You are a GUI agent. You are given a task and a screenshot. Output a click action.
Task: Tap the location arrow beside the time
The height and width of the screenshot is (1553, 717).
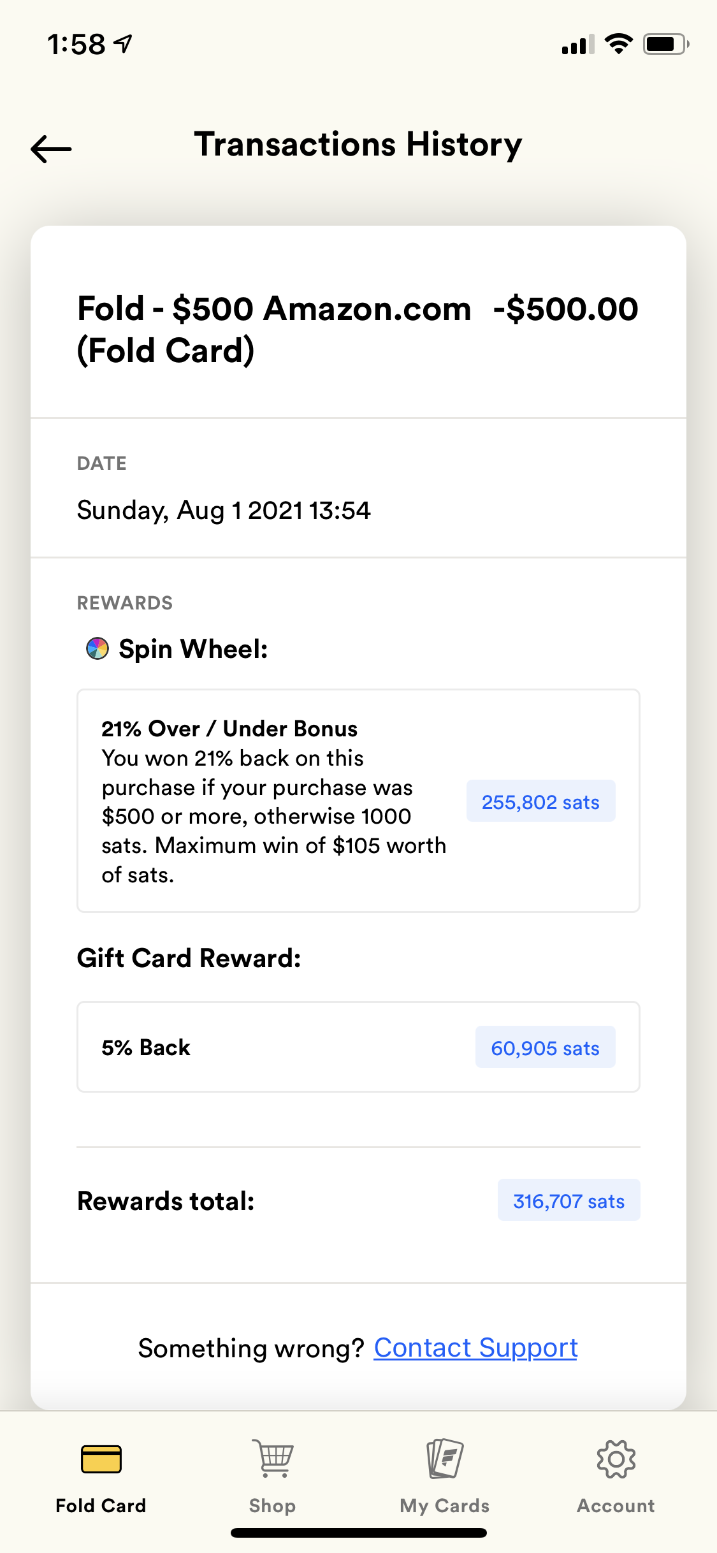123,44
